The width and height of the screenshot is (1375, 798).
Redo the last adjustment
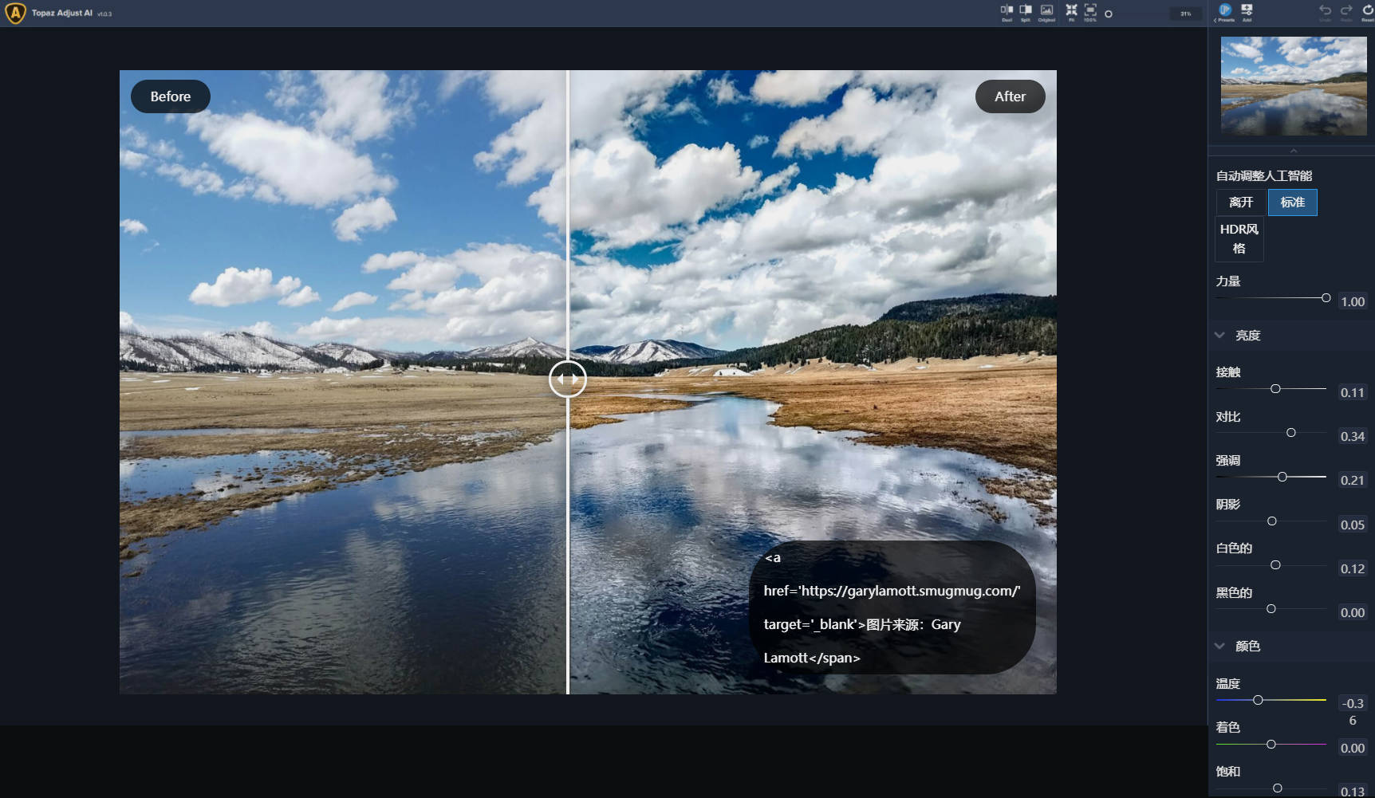(1346, 12)
